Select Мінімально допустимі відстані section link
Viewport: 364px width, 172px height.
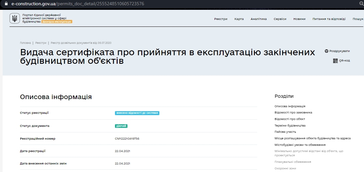click(x=309, y=153)
